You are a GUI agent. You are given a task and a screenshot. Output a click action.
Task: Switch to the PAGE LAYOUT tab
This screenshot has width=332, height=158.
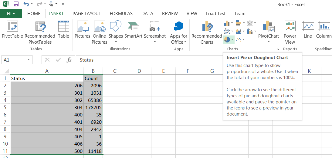(x=86, y=14)
